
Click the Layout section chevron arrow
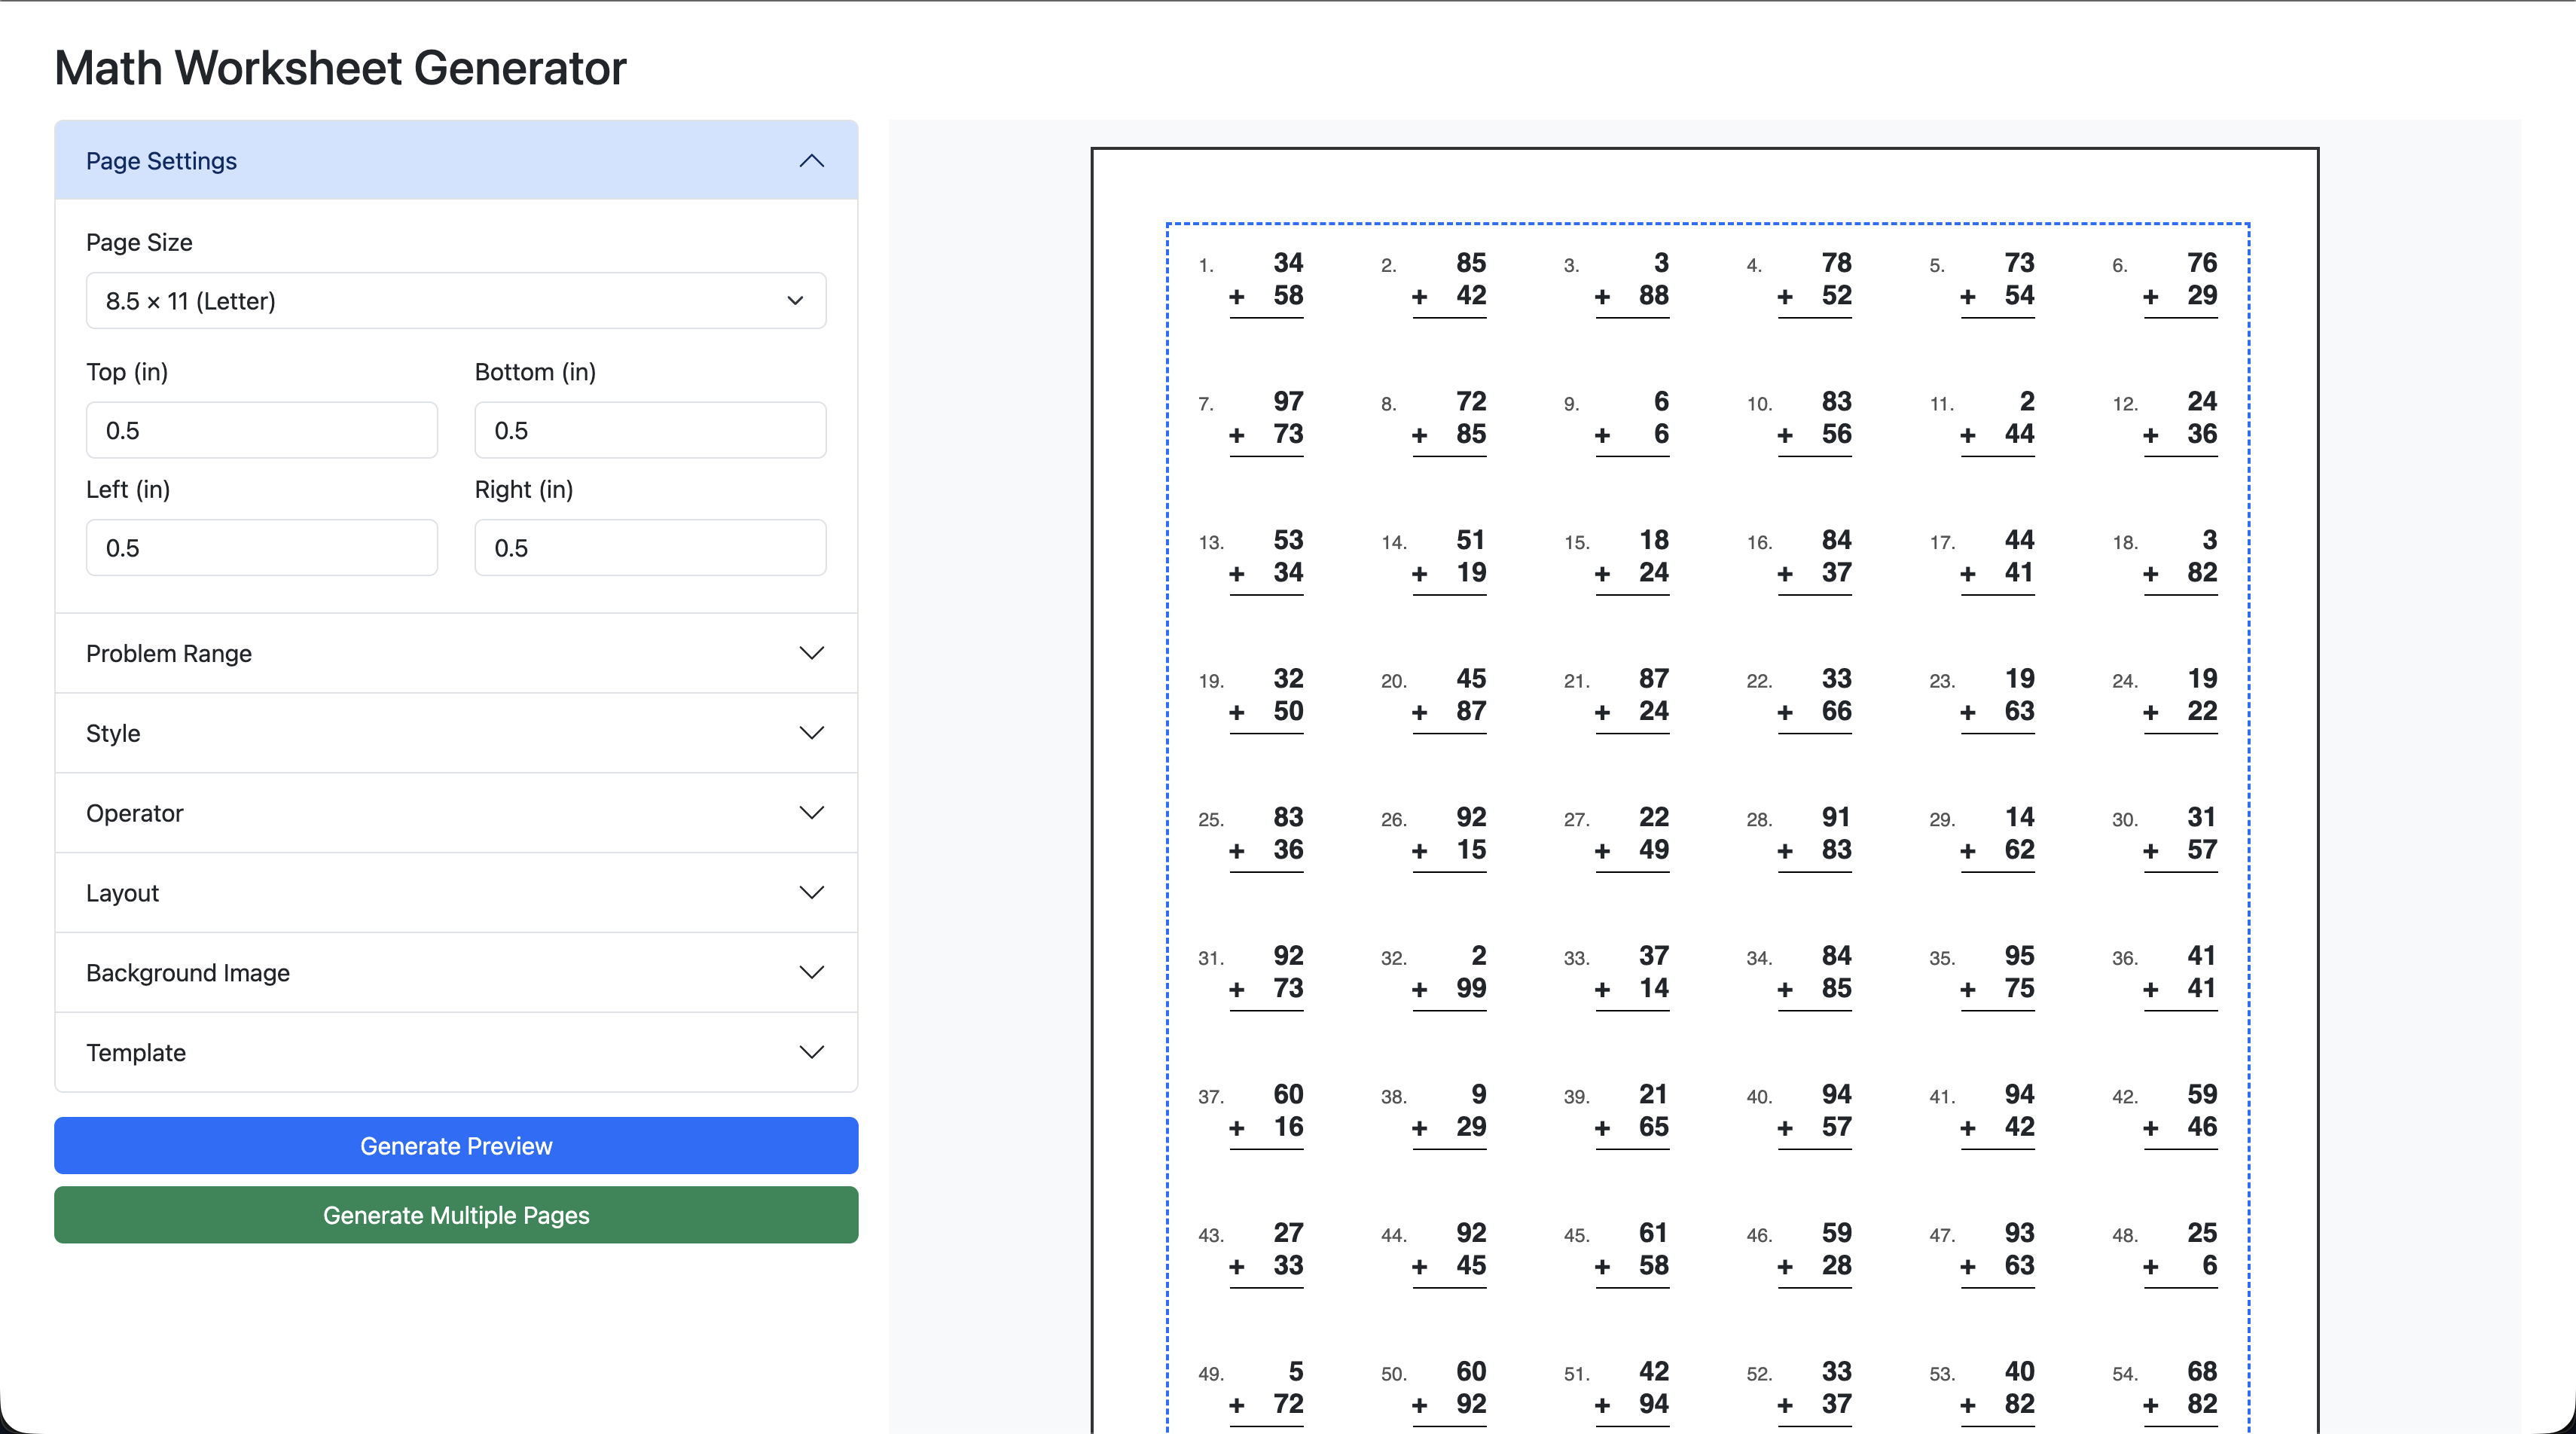[x=811, y=893]
